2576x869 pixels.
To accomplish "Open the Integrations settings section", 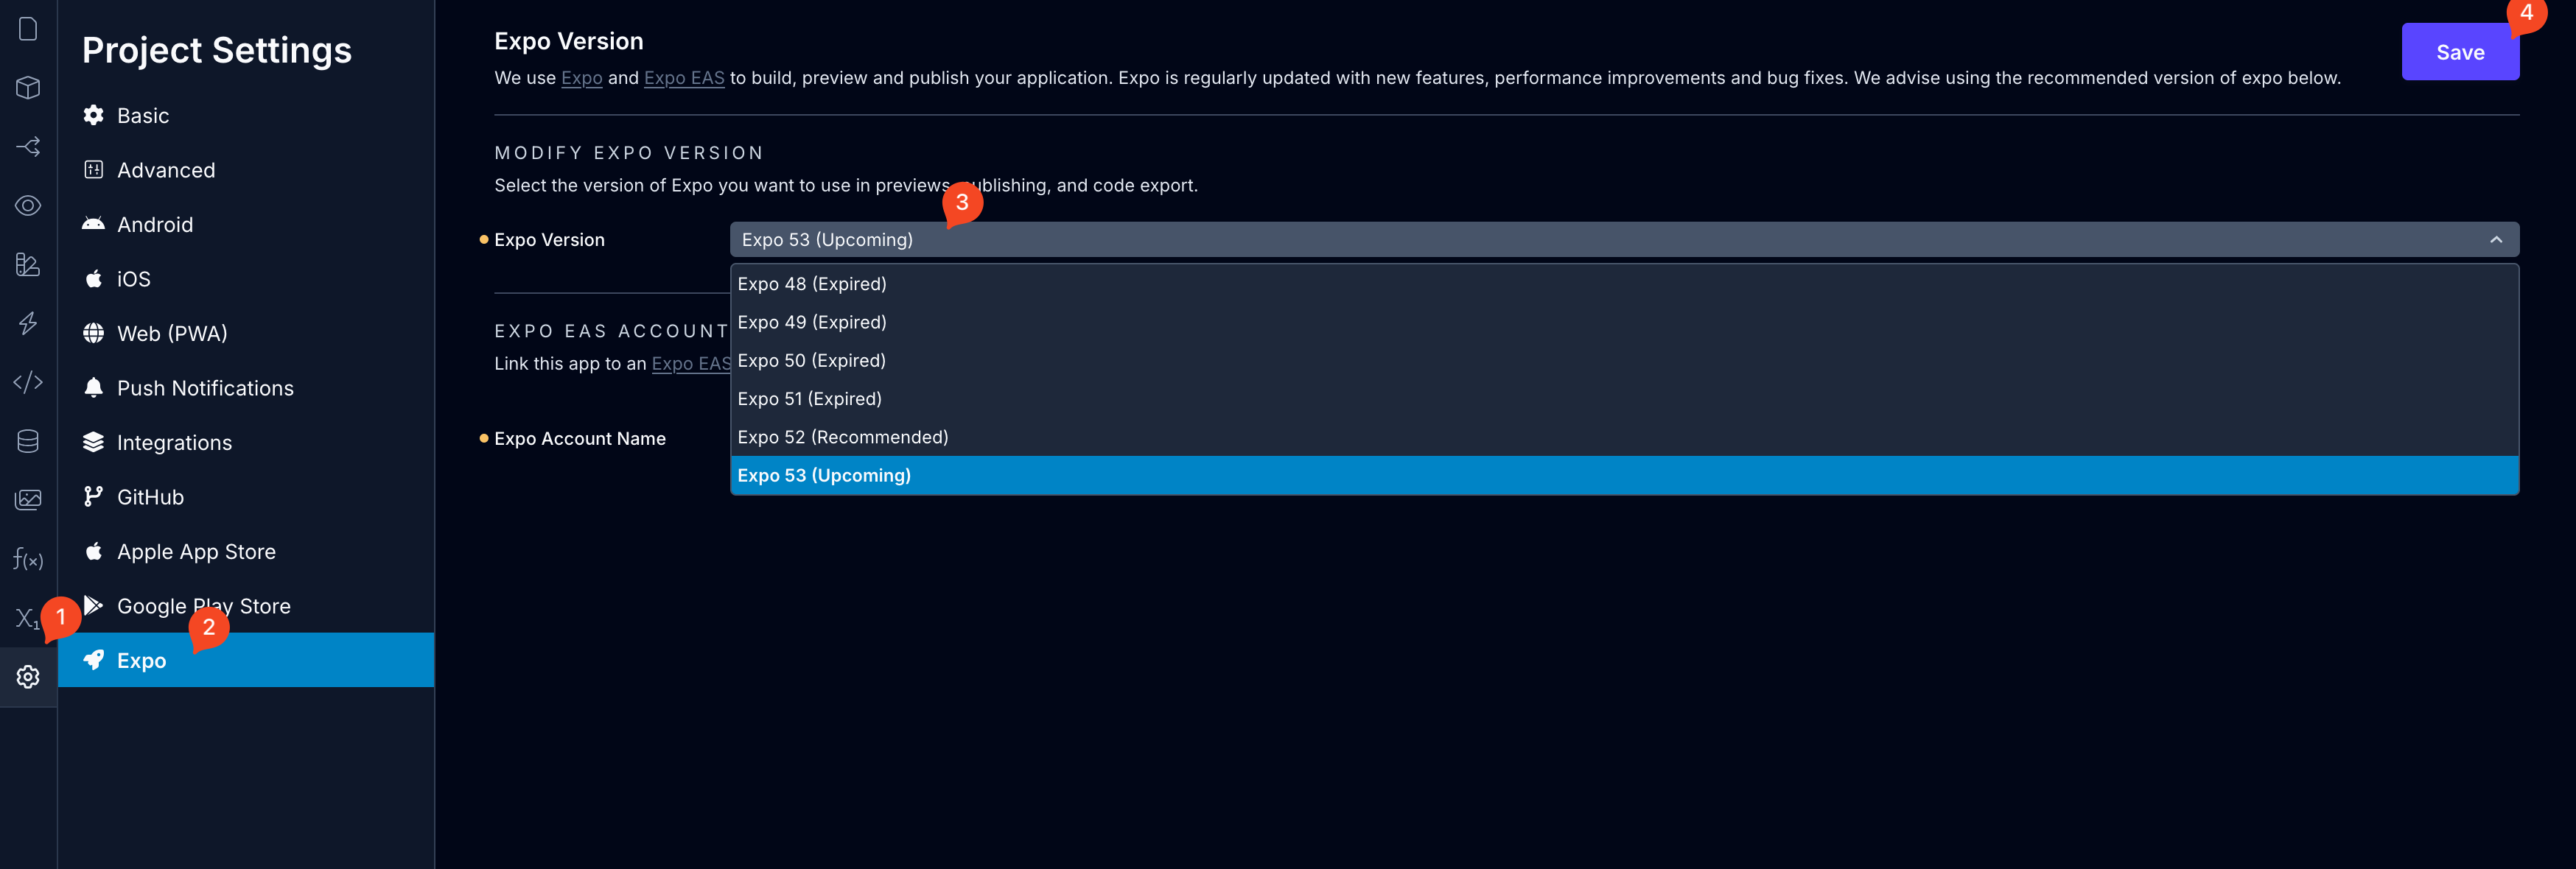I will [246, 442].
